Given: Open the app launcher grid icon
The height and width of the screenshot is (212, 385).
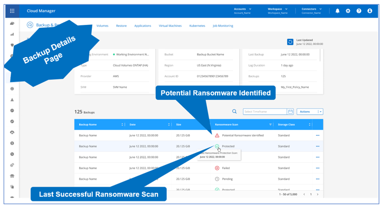Looking at the screenshot, I should click(x=12, y=11).
